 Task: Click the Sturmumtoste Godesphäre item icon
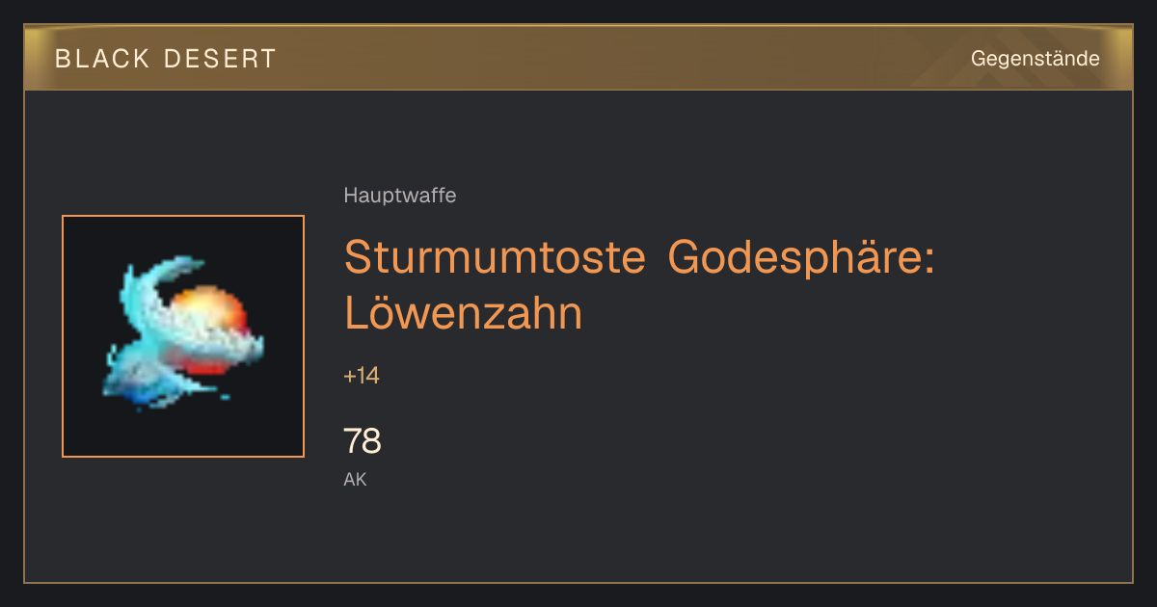[183, 336]
